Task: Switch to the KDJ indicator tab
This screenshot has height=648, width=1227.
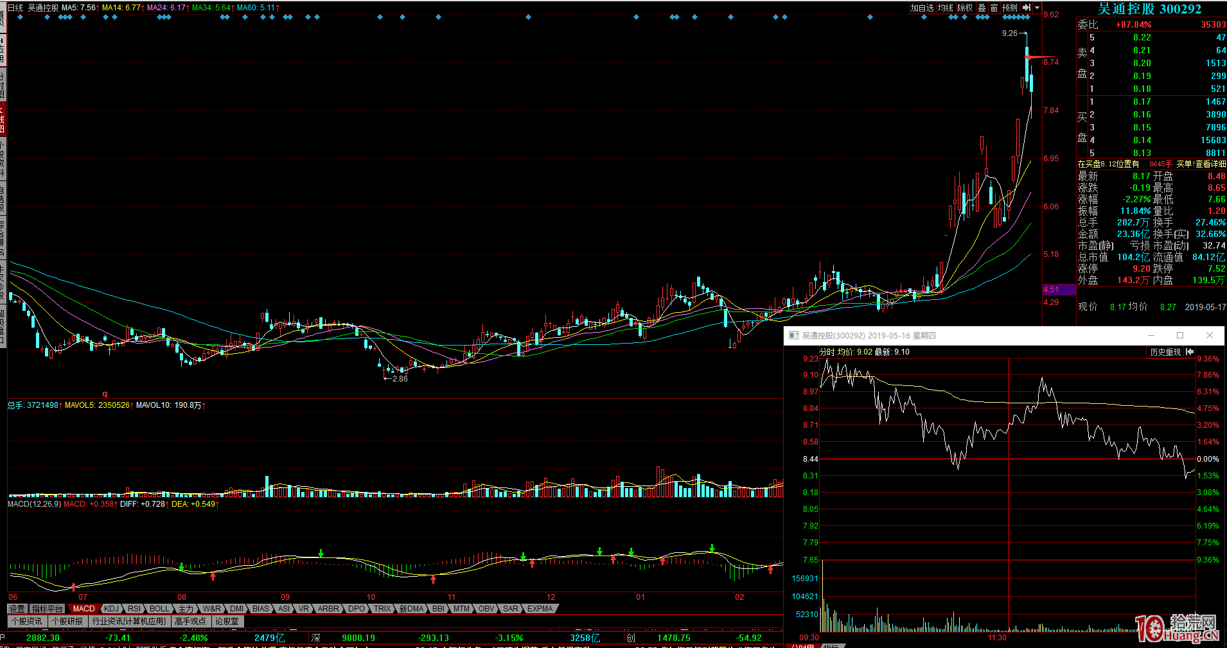Action: point(111,609)
